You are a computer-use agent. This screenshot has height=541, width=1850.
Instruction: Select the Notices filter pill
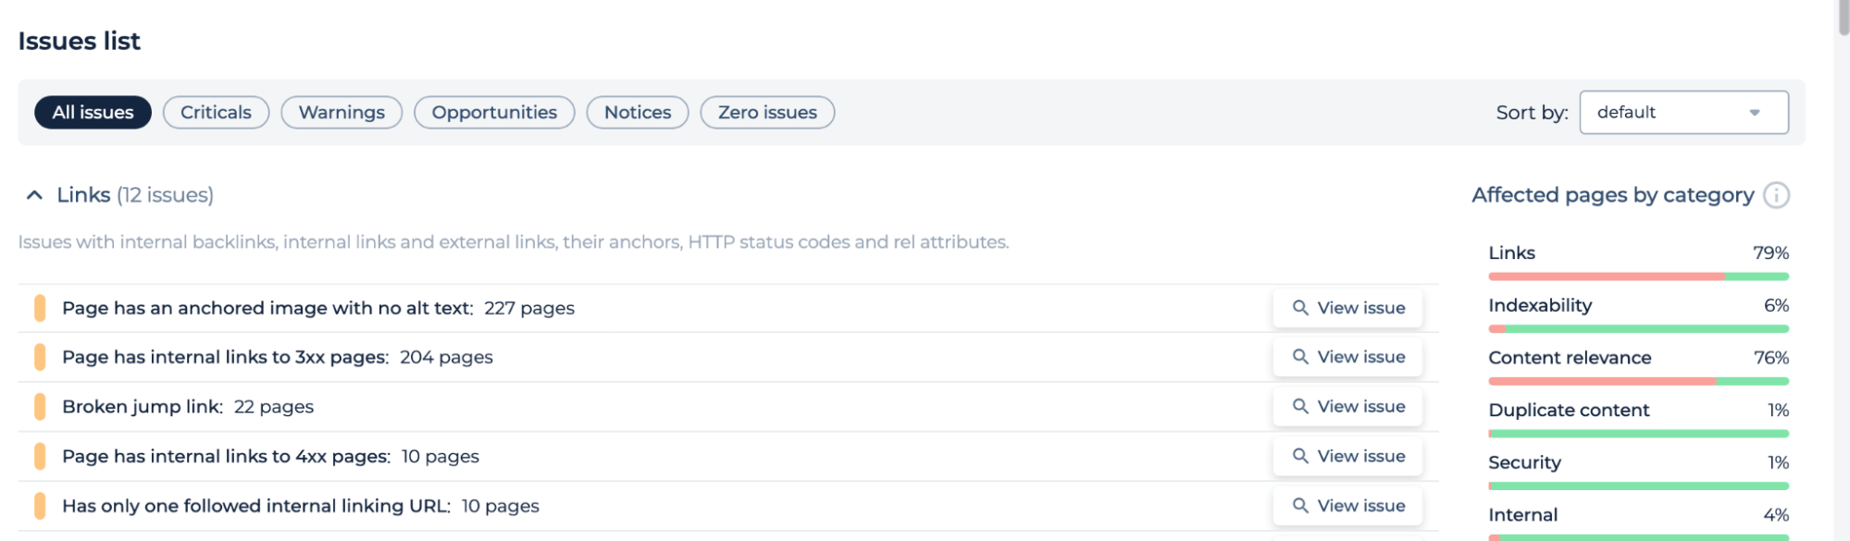638,112
